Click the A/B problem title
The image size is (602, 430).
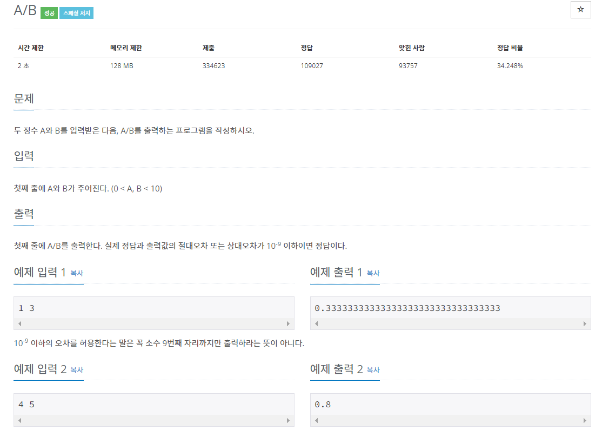pos(25,10)
